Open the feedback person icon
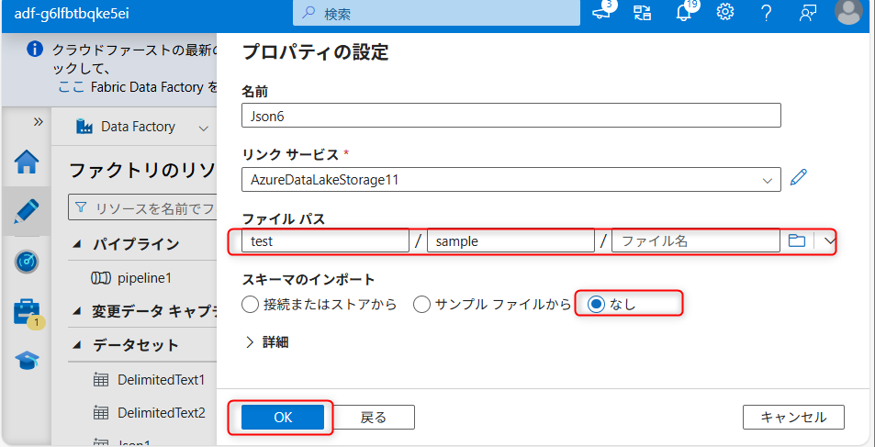Viewport: 875px width, 447px height. 807,12
